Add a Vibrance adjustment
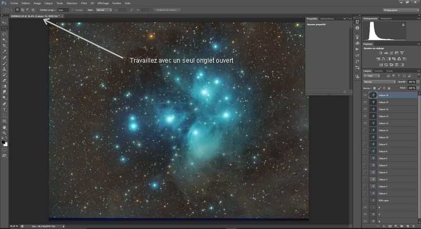Screen dimensions: 421x229 (x=402, y=53)
